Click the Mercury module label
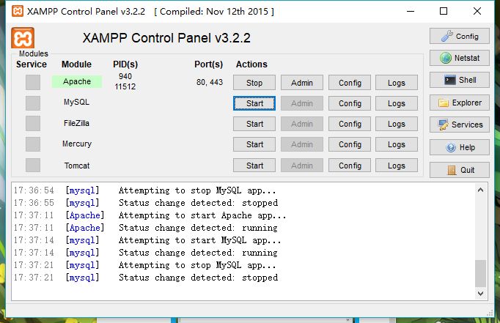 [x=77, y=144]
